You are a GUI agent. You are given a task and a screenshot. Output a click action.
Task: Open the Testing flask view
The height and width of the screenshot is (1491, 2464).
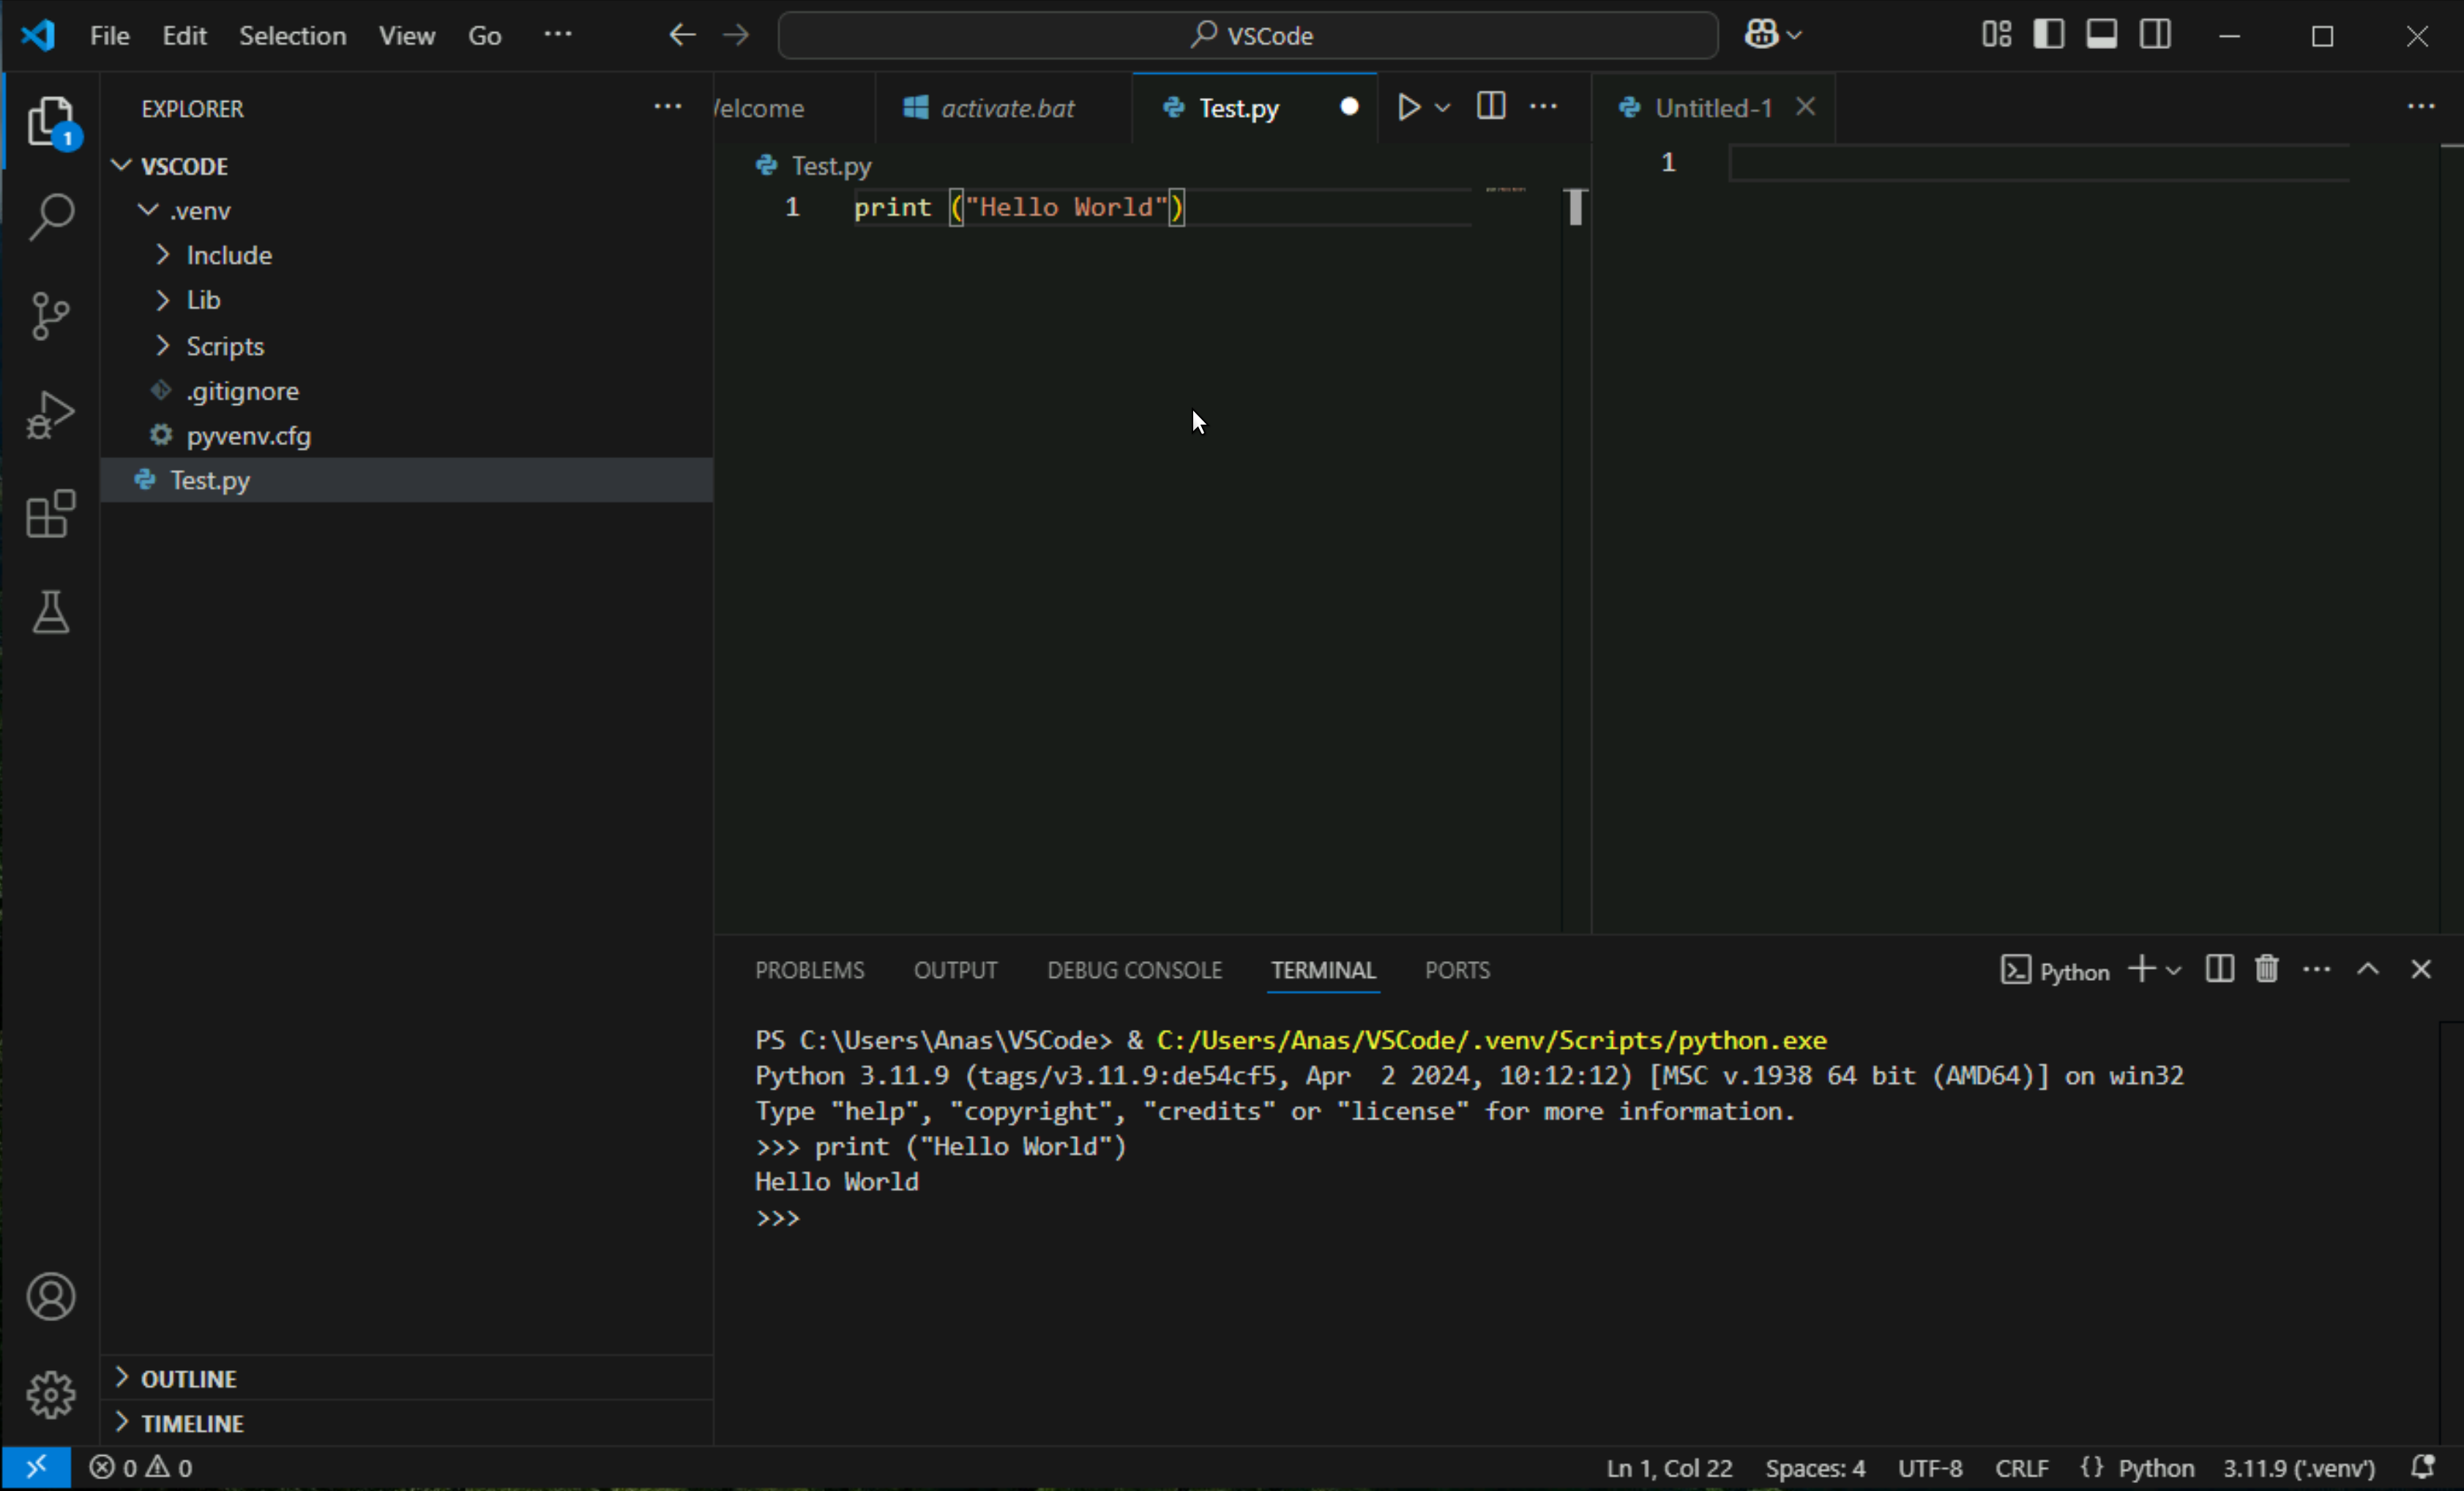[x=51, y=612]
